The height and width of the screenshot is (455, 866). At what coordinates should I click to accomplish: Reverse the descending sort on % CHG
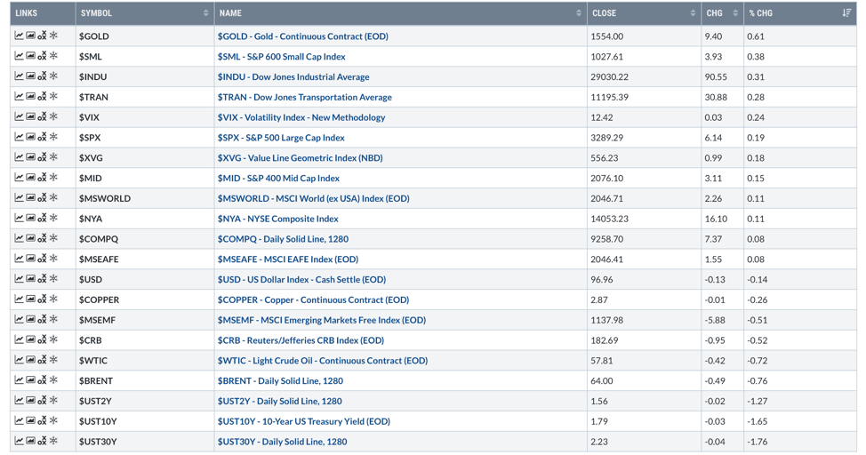pos(846,13)
